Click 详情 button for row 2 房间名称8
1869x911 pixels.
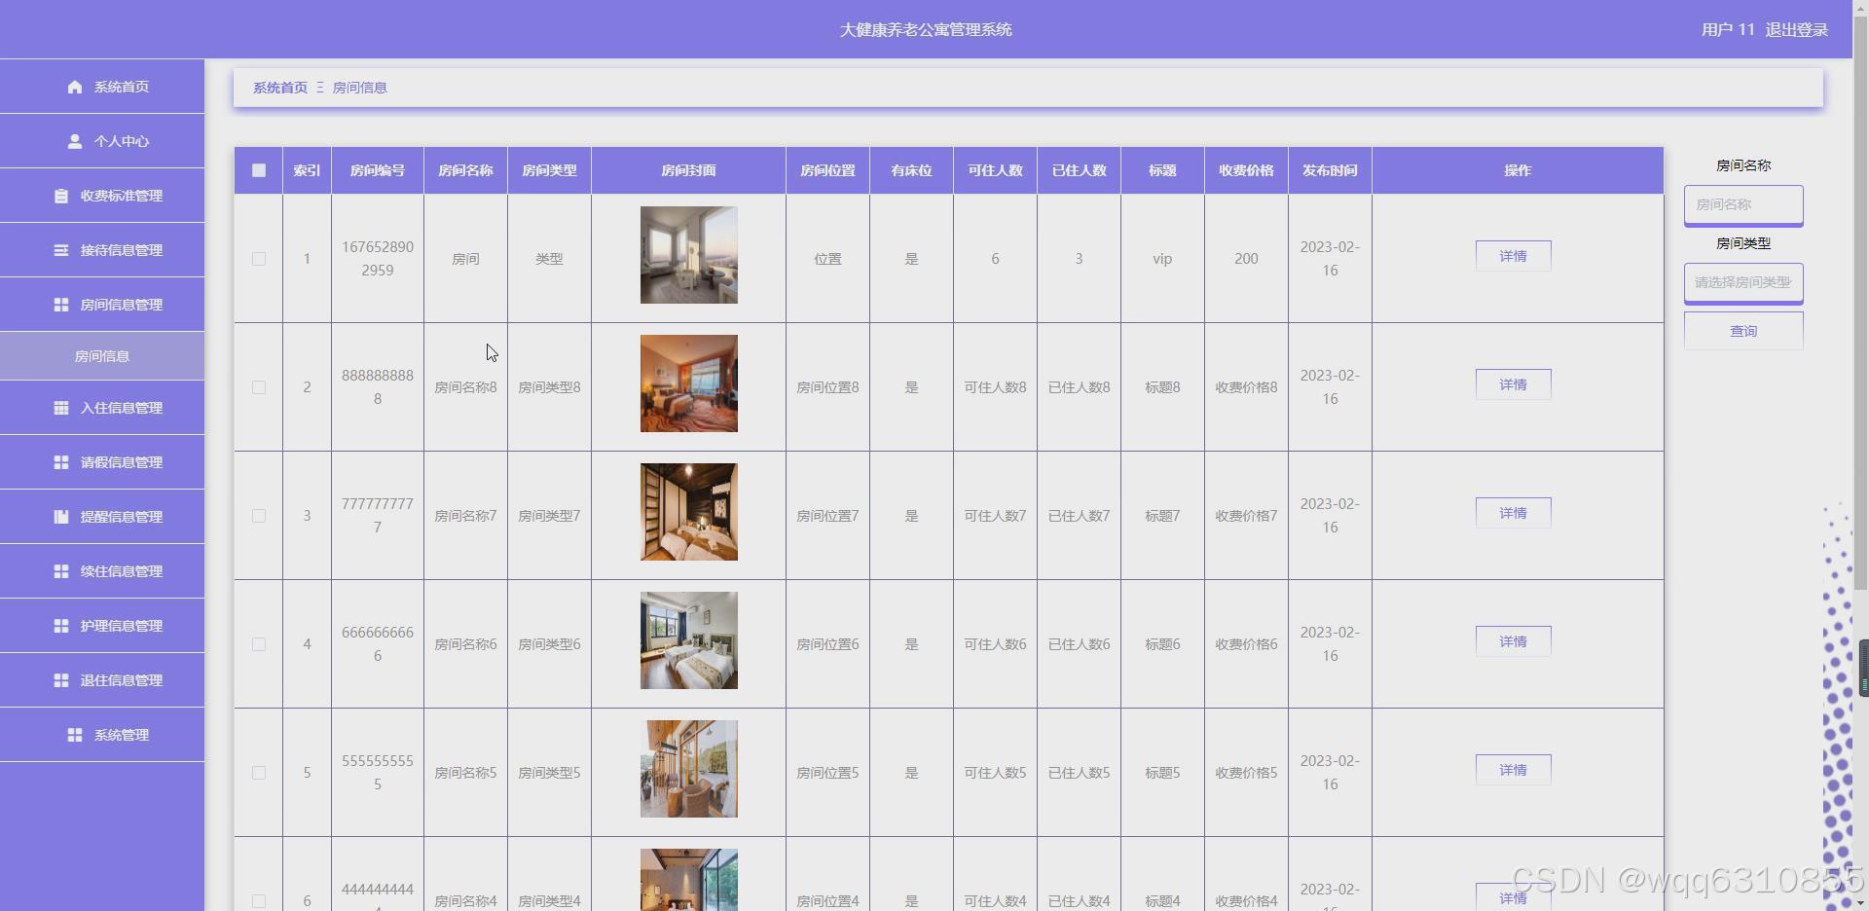(1513, 384)
